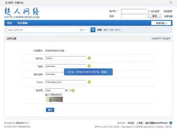Click green checkmark beside Email field
This screenshot has width=177, height=133.
(89, 82)
